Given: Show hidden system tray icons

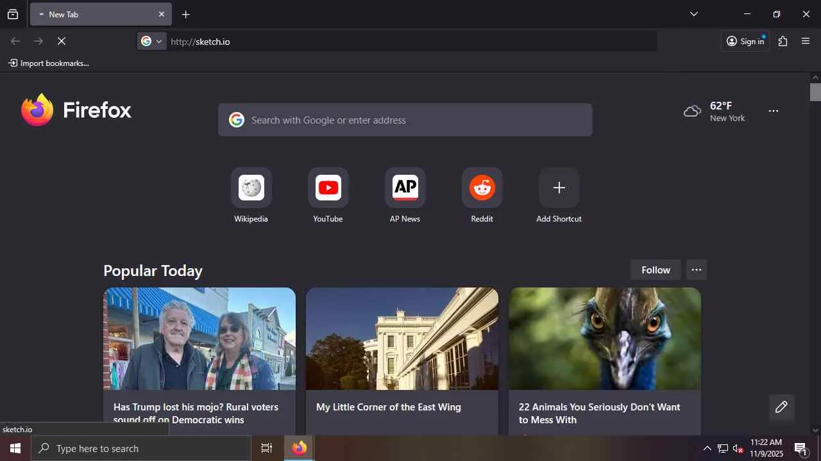Looking at the screenshot, I should pyautogui.click(x=707, y=448).
